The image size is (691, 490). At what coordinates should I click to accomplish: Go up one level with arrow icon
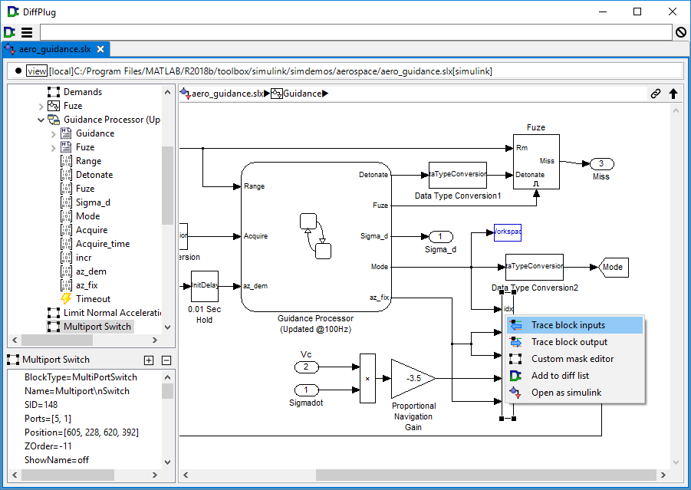(673, 94)
